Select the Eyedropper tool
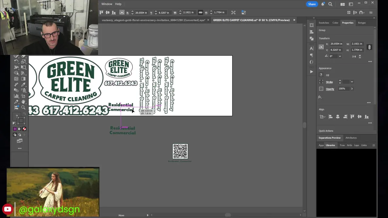The height and width of the screenshot is (218, 388). 23,84
